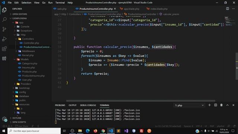Open the Run menu
The image size is (238, 134).
click(50, 3)
